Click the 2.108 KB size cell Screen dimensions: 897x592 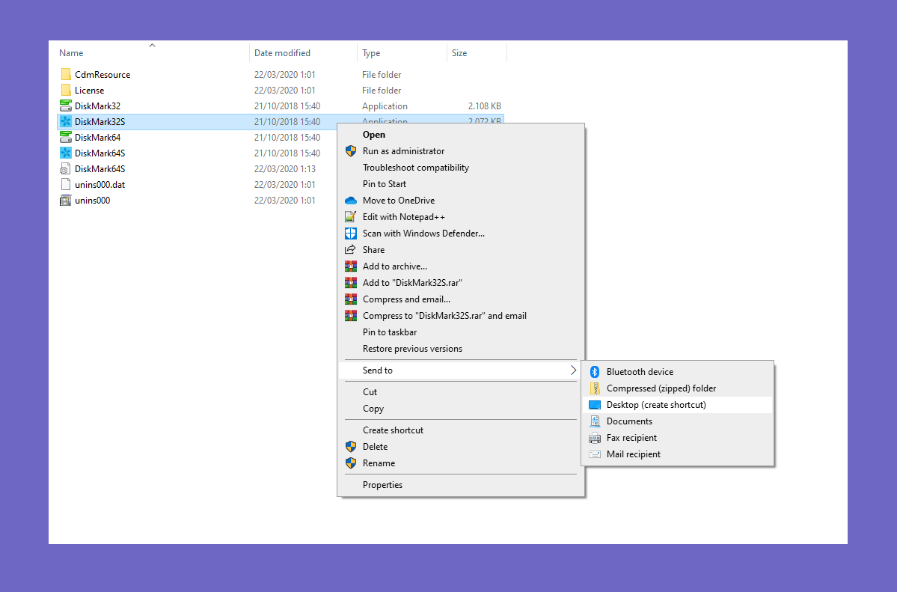pos(485,106)
